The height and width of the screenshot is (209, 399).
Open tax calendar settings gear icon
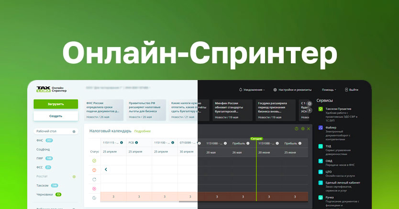(303, 129)
